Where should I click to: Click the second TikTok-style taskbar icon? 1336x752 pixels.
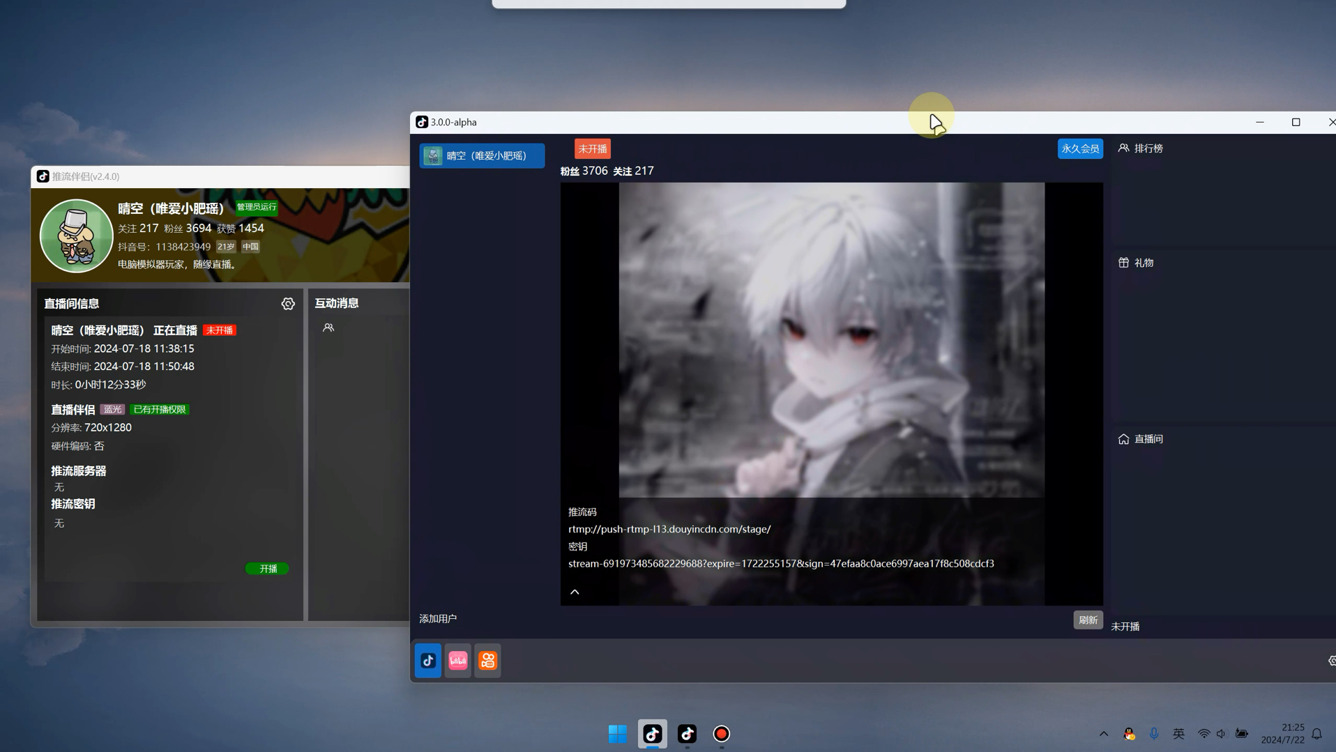click(688, 734)
